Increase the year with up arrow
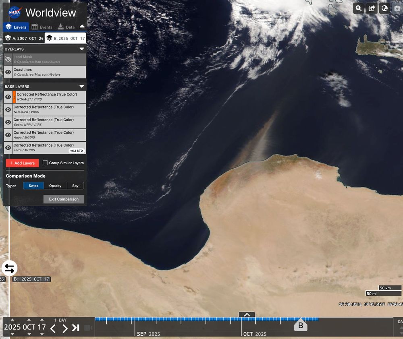 coord(12,320)
